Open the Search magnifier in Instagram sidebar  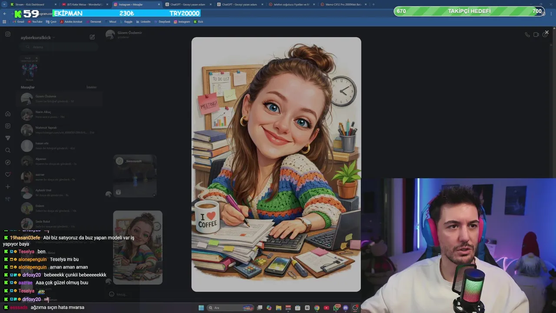coord(8,150)
